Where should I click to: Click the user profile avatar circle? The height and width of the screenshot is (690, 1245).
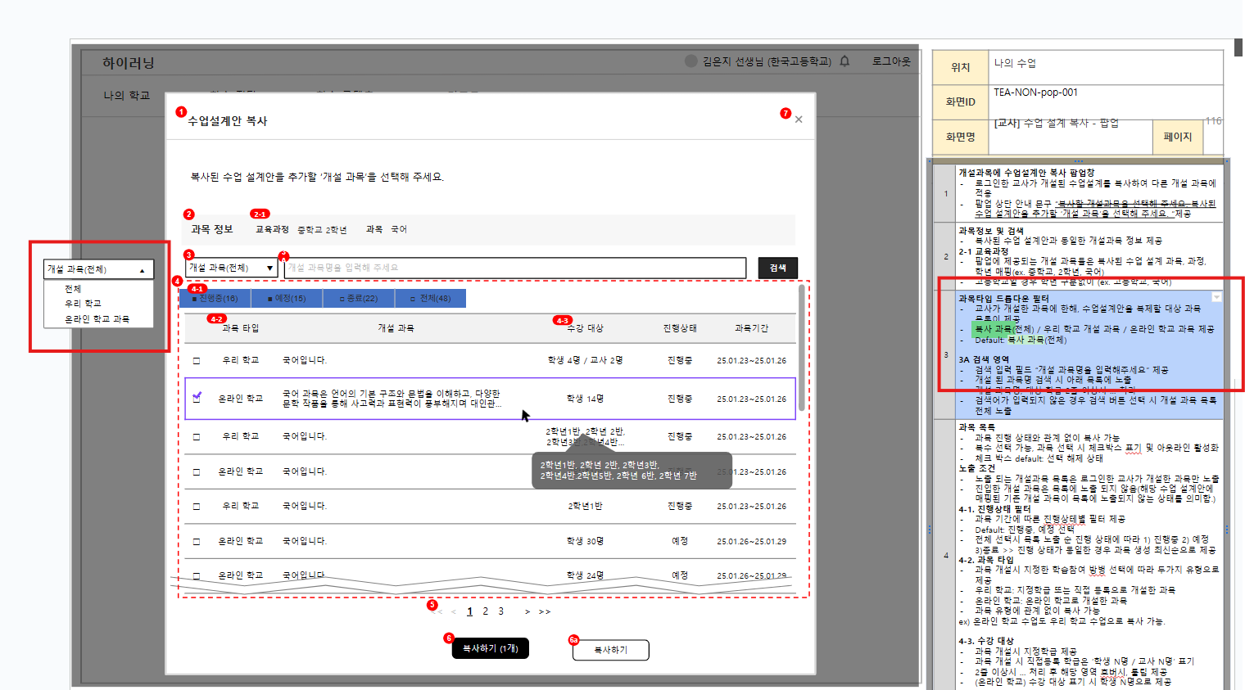[690, 61]
